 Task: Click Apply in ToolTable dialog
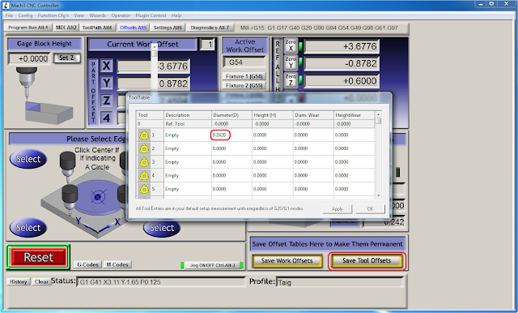click(337, 209)
